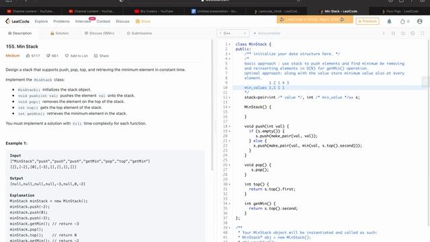Open the C++ language dropdown

pyautogui.click(x=233, y=33)
